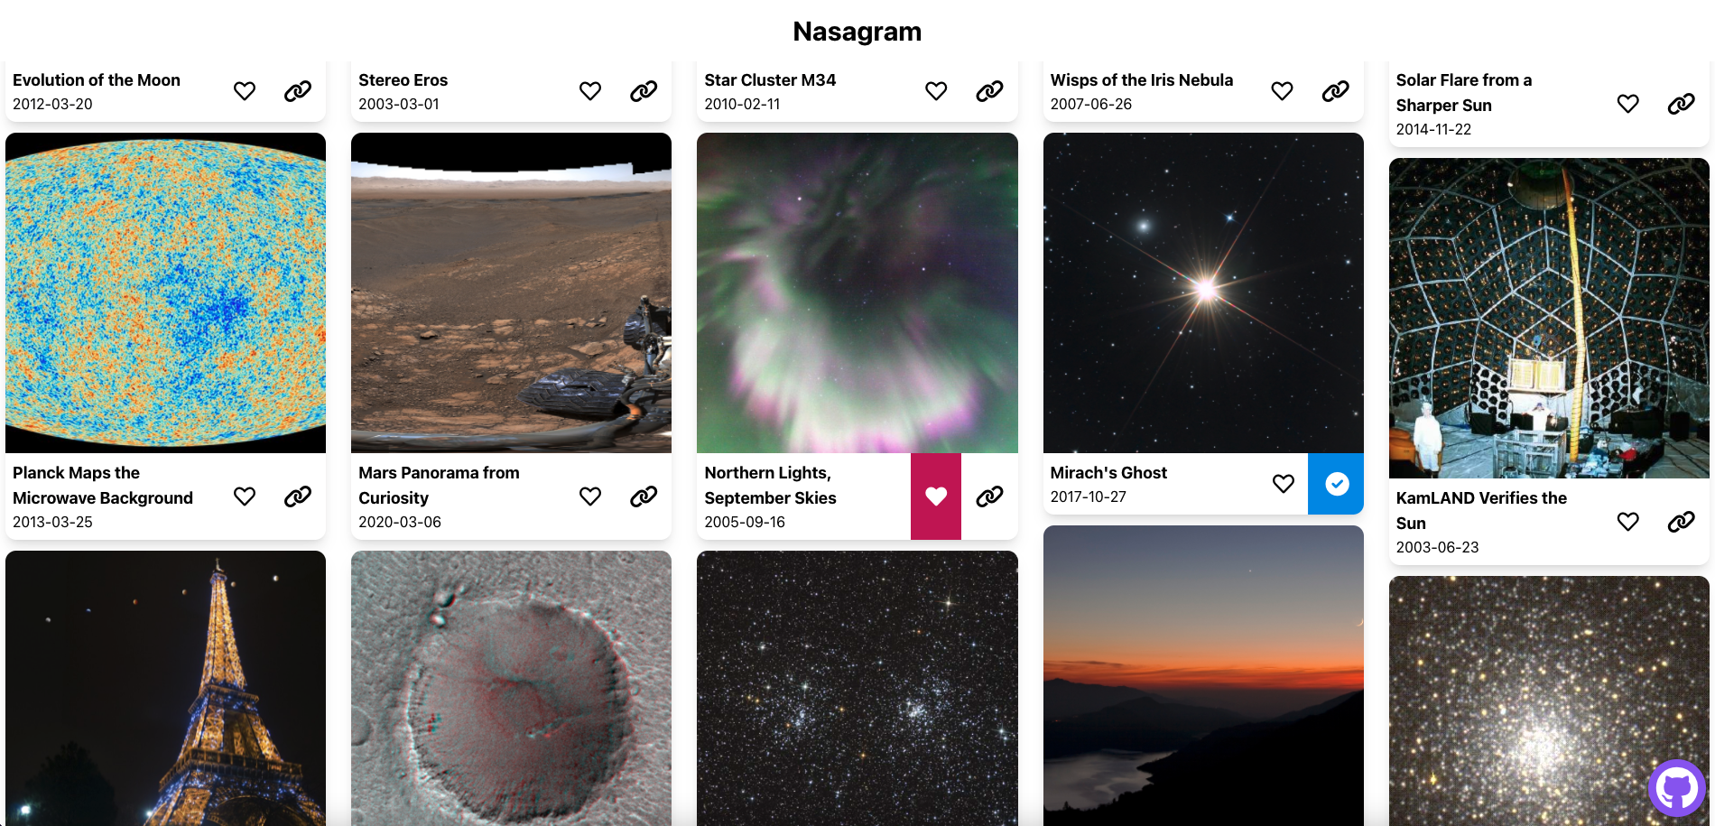The height and width of the screenshot is (826, 1715).
Task: Copy link for Wisps of the Iris Nebula
Action: coord(1335,91)
